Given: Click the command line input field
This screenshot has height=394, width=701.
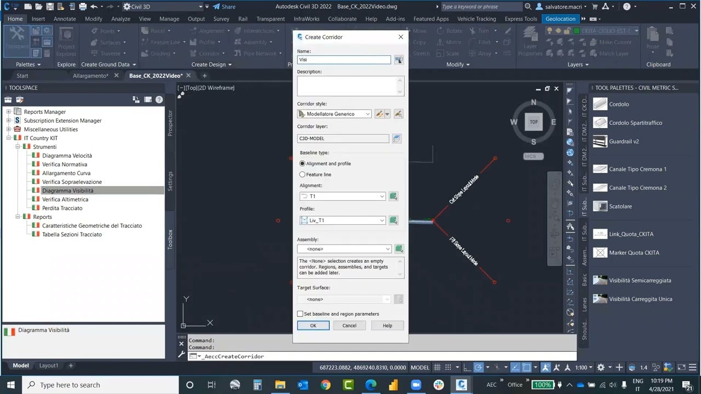Looking at the screenshot, I should point(382,356).
